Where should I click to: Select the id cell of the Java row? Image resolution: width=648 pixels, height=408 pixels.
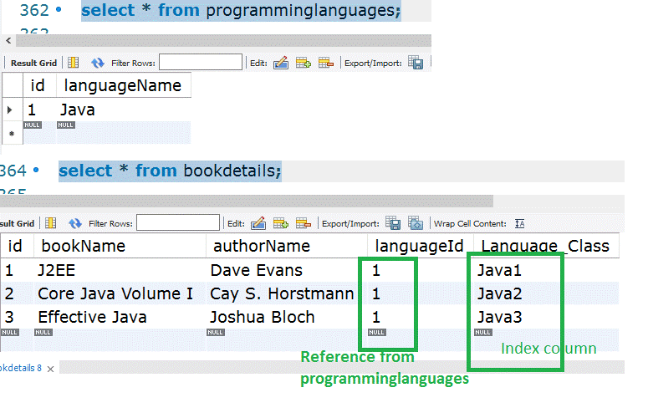pos(39,110)
